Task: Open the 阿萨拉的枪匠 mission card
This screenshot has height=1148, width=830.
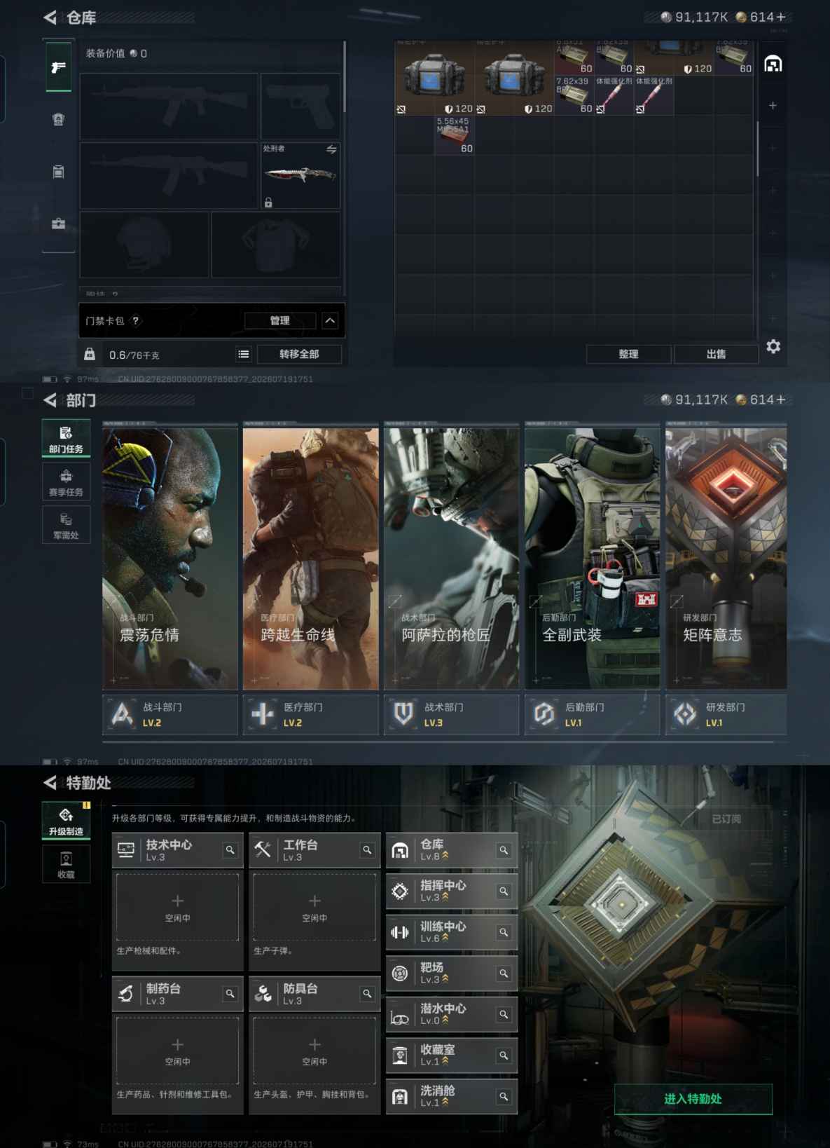Action: 451,558
